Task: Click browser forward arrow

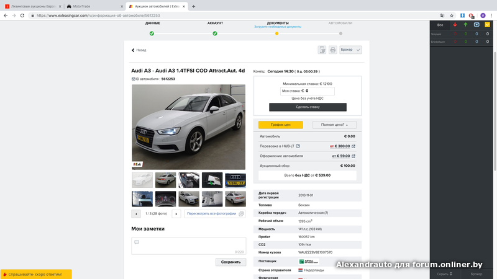Action: click(14, 15)
